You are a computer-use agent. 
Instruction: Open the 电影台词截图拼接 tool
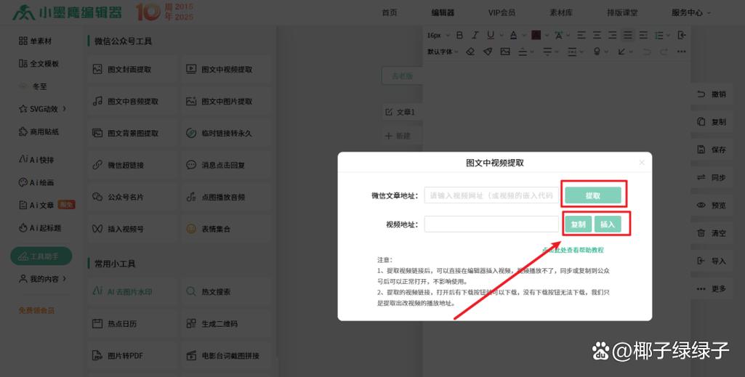[x=226, y=355]
